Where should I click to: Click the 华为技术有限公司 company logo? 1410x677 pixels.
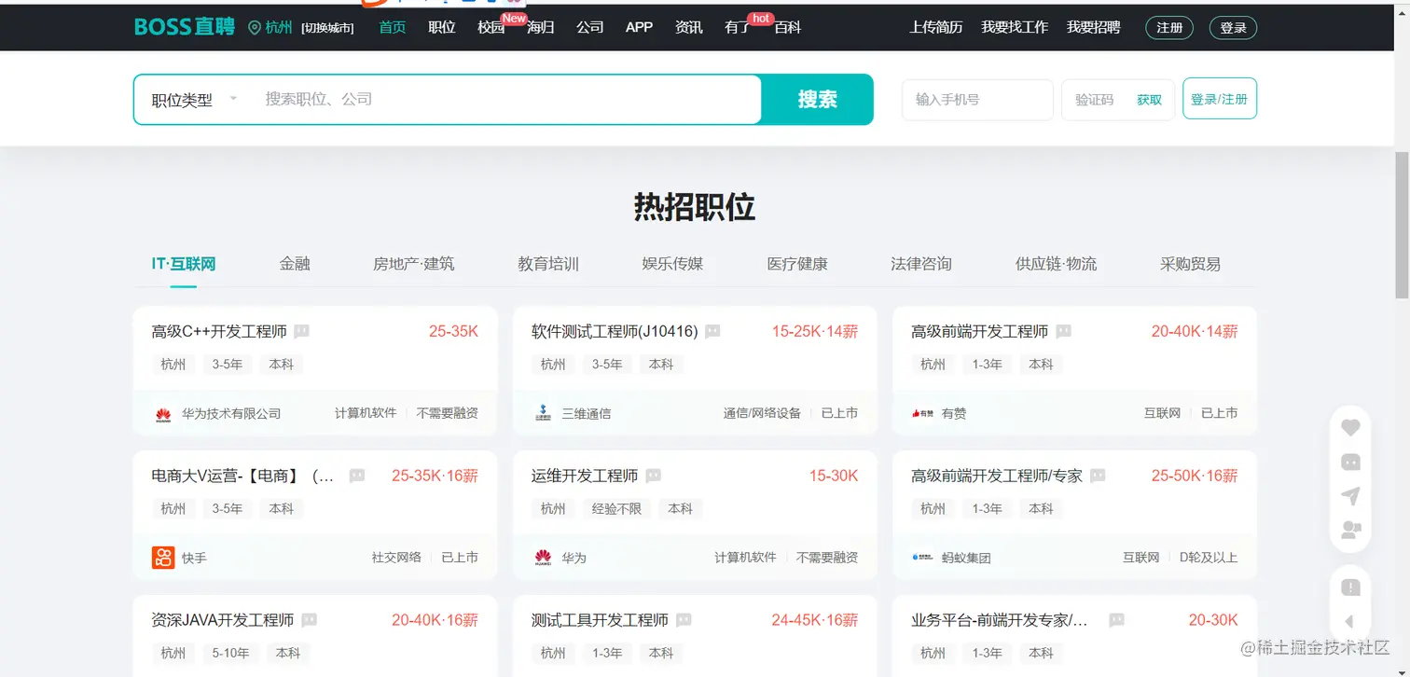163,414
